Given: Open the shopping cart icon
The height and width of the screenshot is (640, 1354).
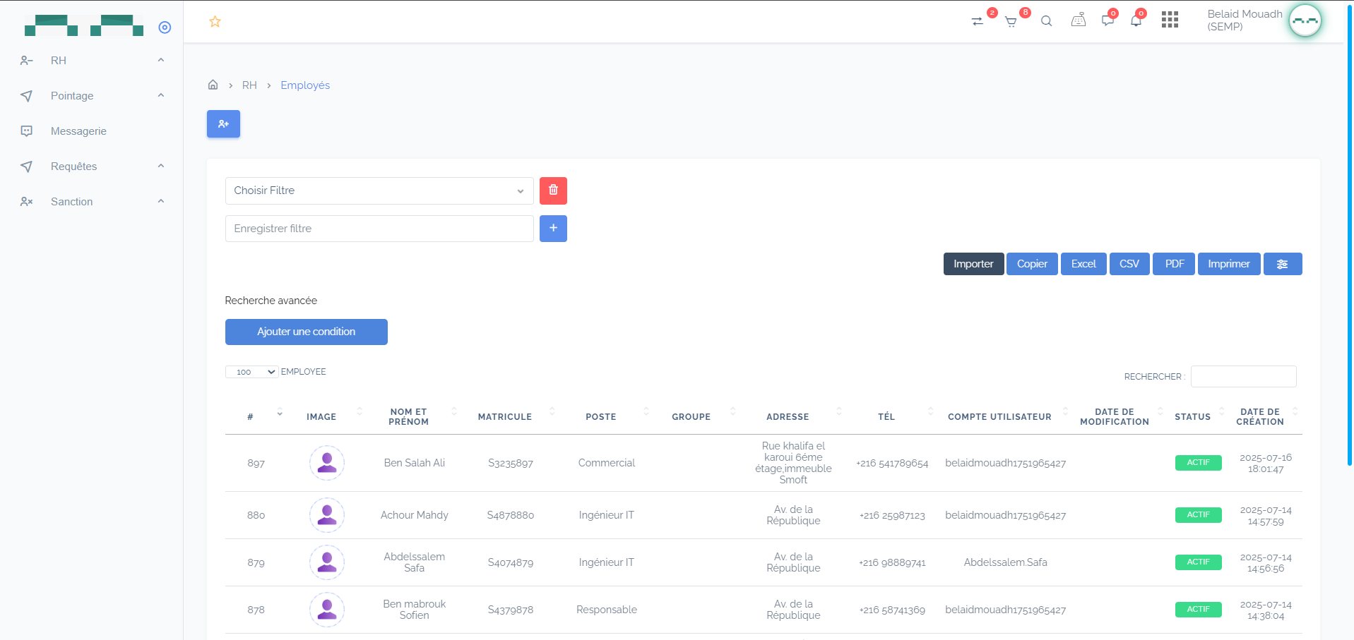Looking at the screenshot, I should click(x=1011, y=22).
